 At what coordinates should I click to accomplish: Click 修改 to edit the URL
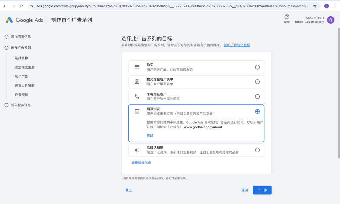tap(150, 135)
